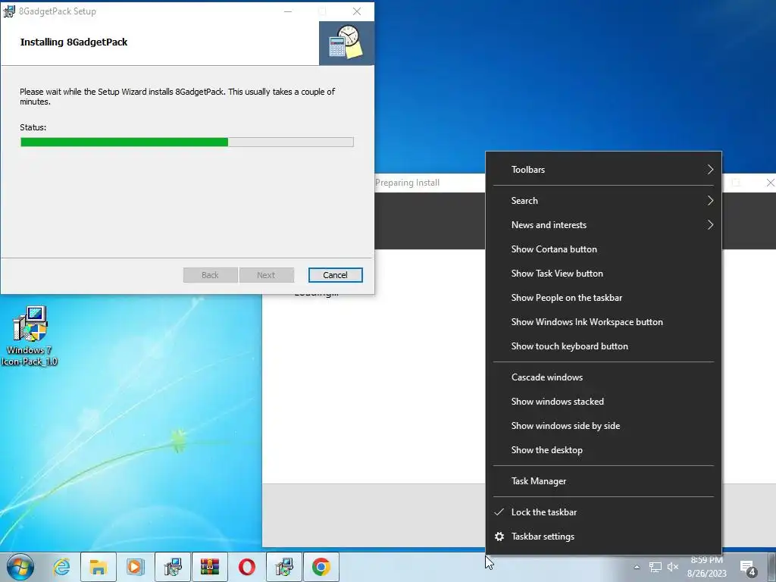Uncheck Lock the taskbar
This screenshot has width=776, height=582.
604,512
